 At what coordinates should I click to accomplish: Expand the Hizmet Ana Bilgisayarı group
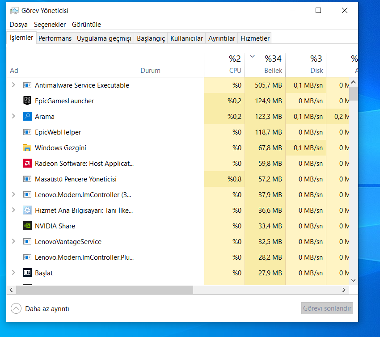[x=13, y=210]
